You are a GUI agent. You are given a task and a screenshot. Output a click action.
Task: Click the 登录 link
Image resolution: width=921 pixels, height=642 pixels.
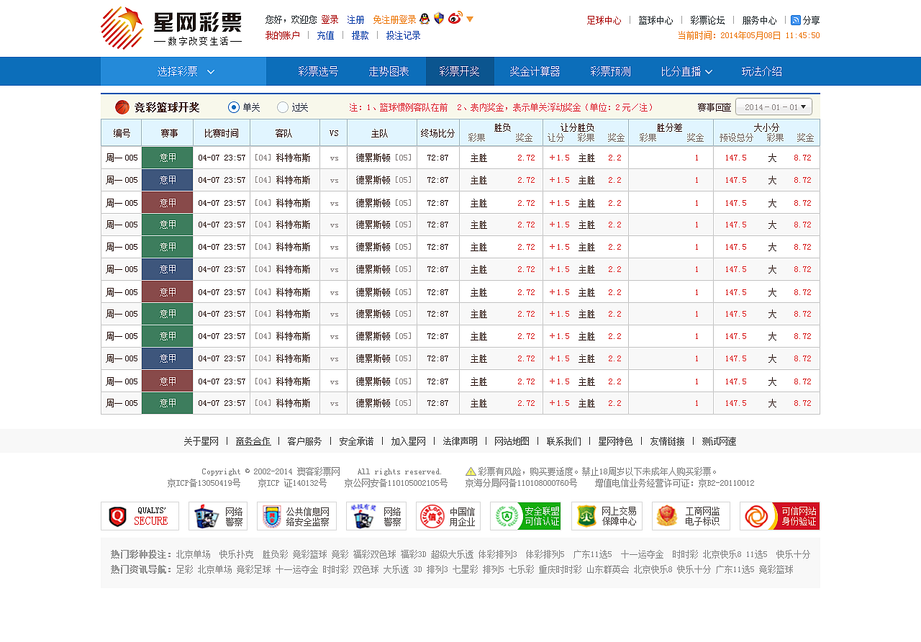[x=329, y=20]
